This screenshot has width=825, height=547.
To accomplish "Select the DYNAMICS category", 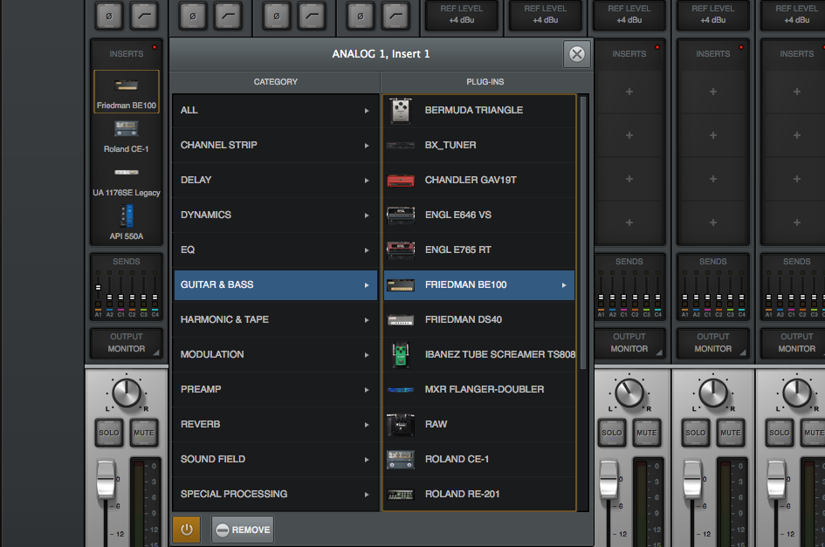I will point(276,215).
